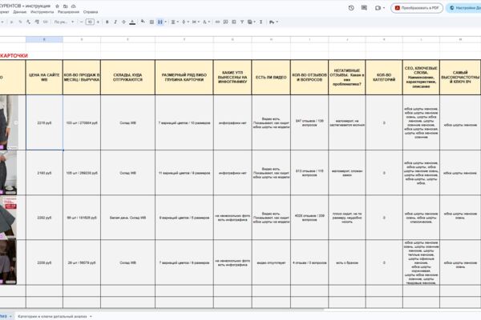Open the comments history icon

pyautogui.click(x=364, y=8)
